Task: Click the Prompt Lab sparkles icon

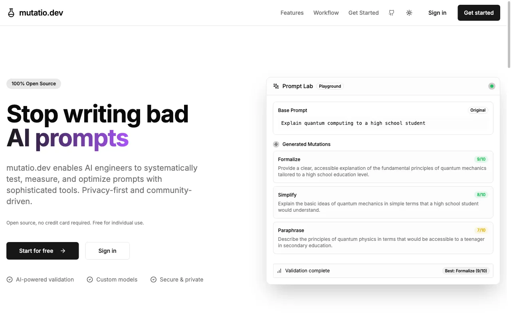Action: pos(276,86)
